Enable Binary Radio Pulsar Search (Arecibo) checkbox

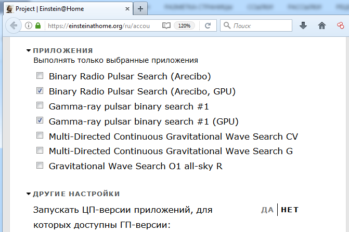coord(40,76)
